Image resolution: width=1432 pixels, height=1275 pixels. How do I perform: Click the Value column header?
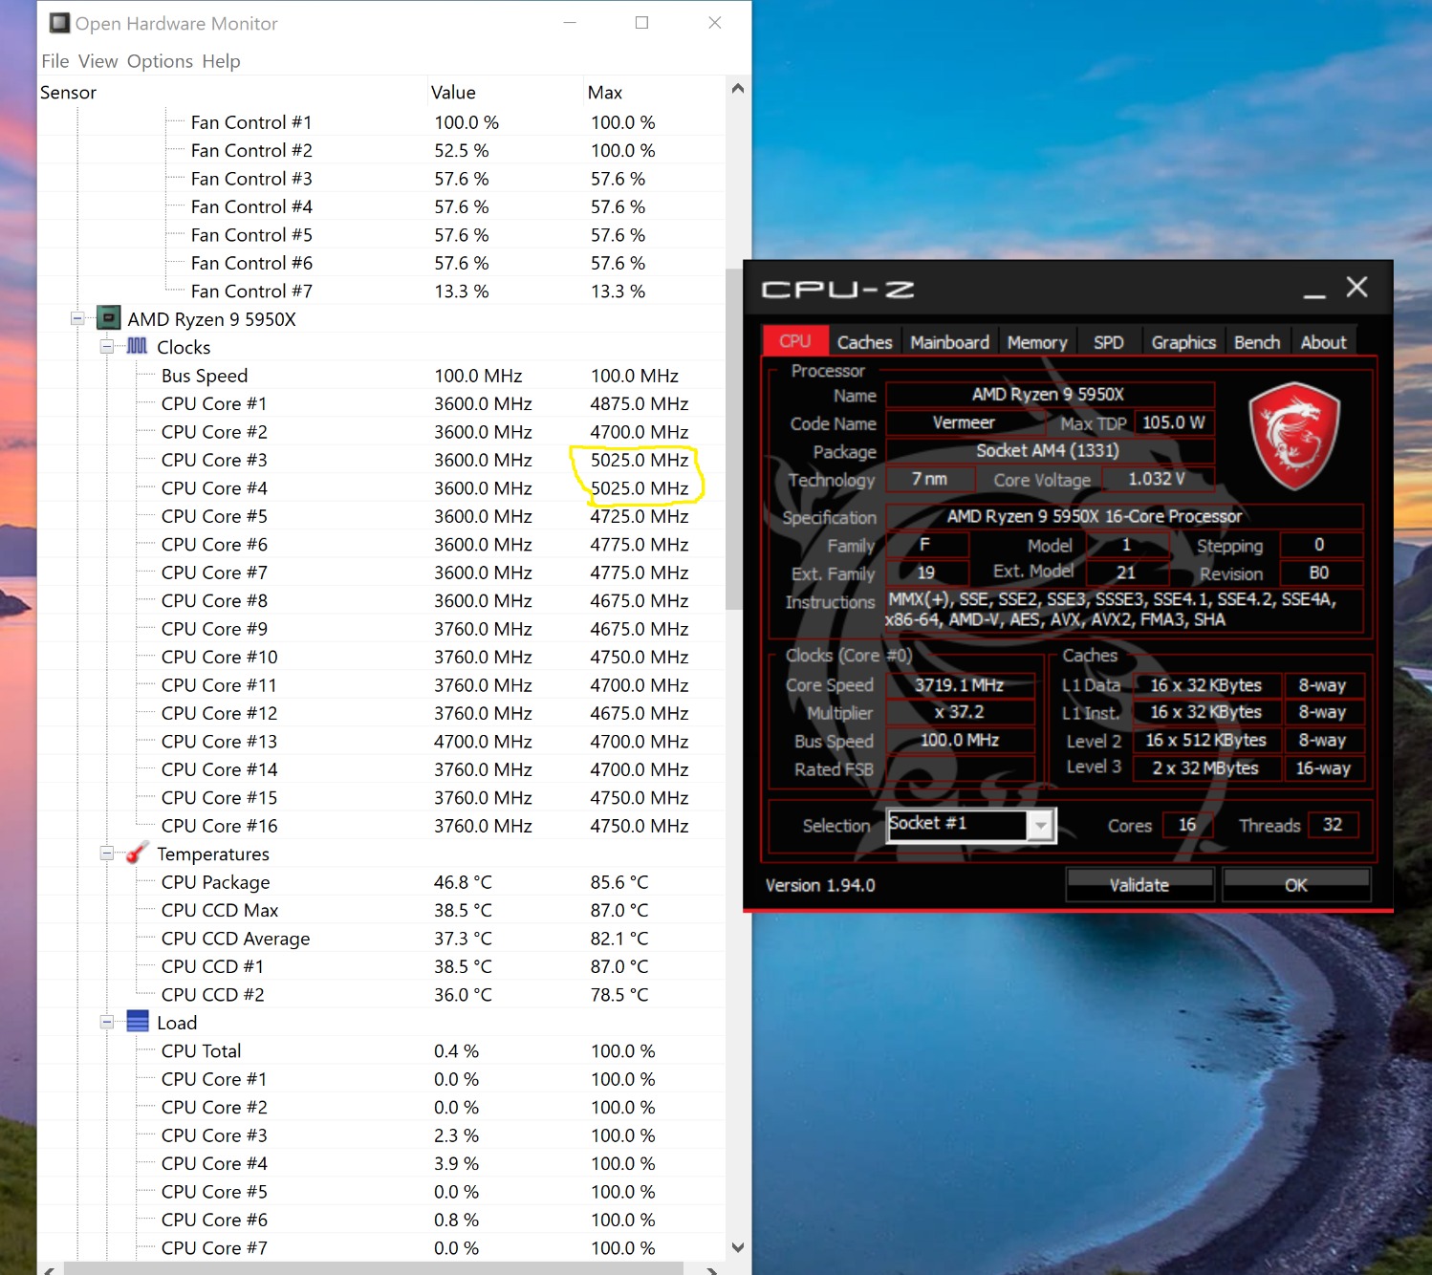505,93
